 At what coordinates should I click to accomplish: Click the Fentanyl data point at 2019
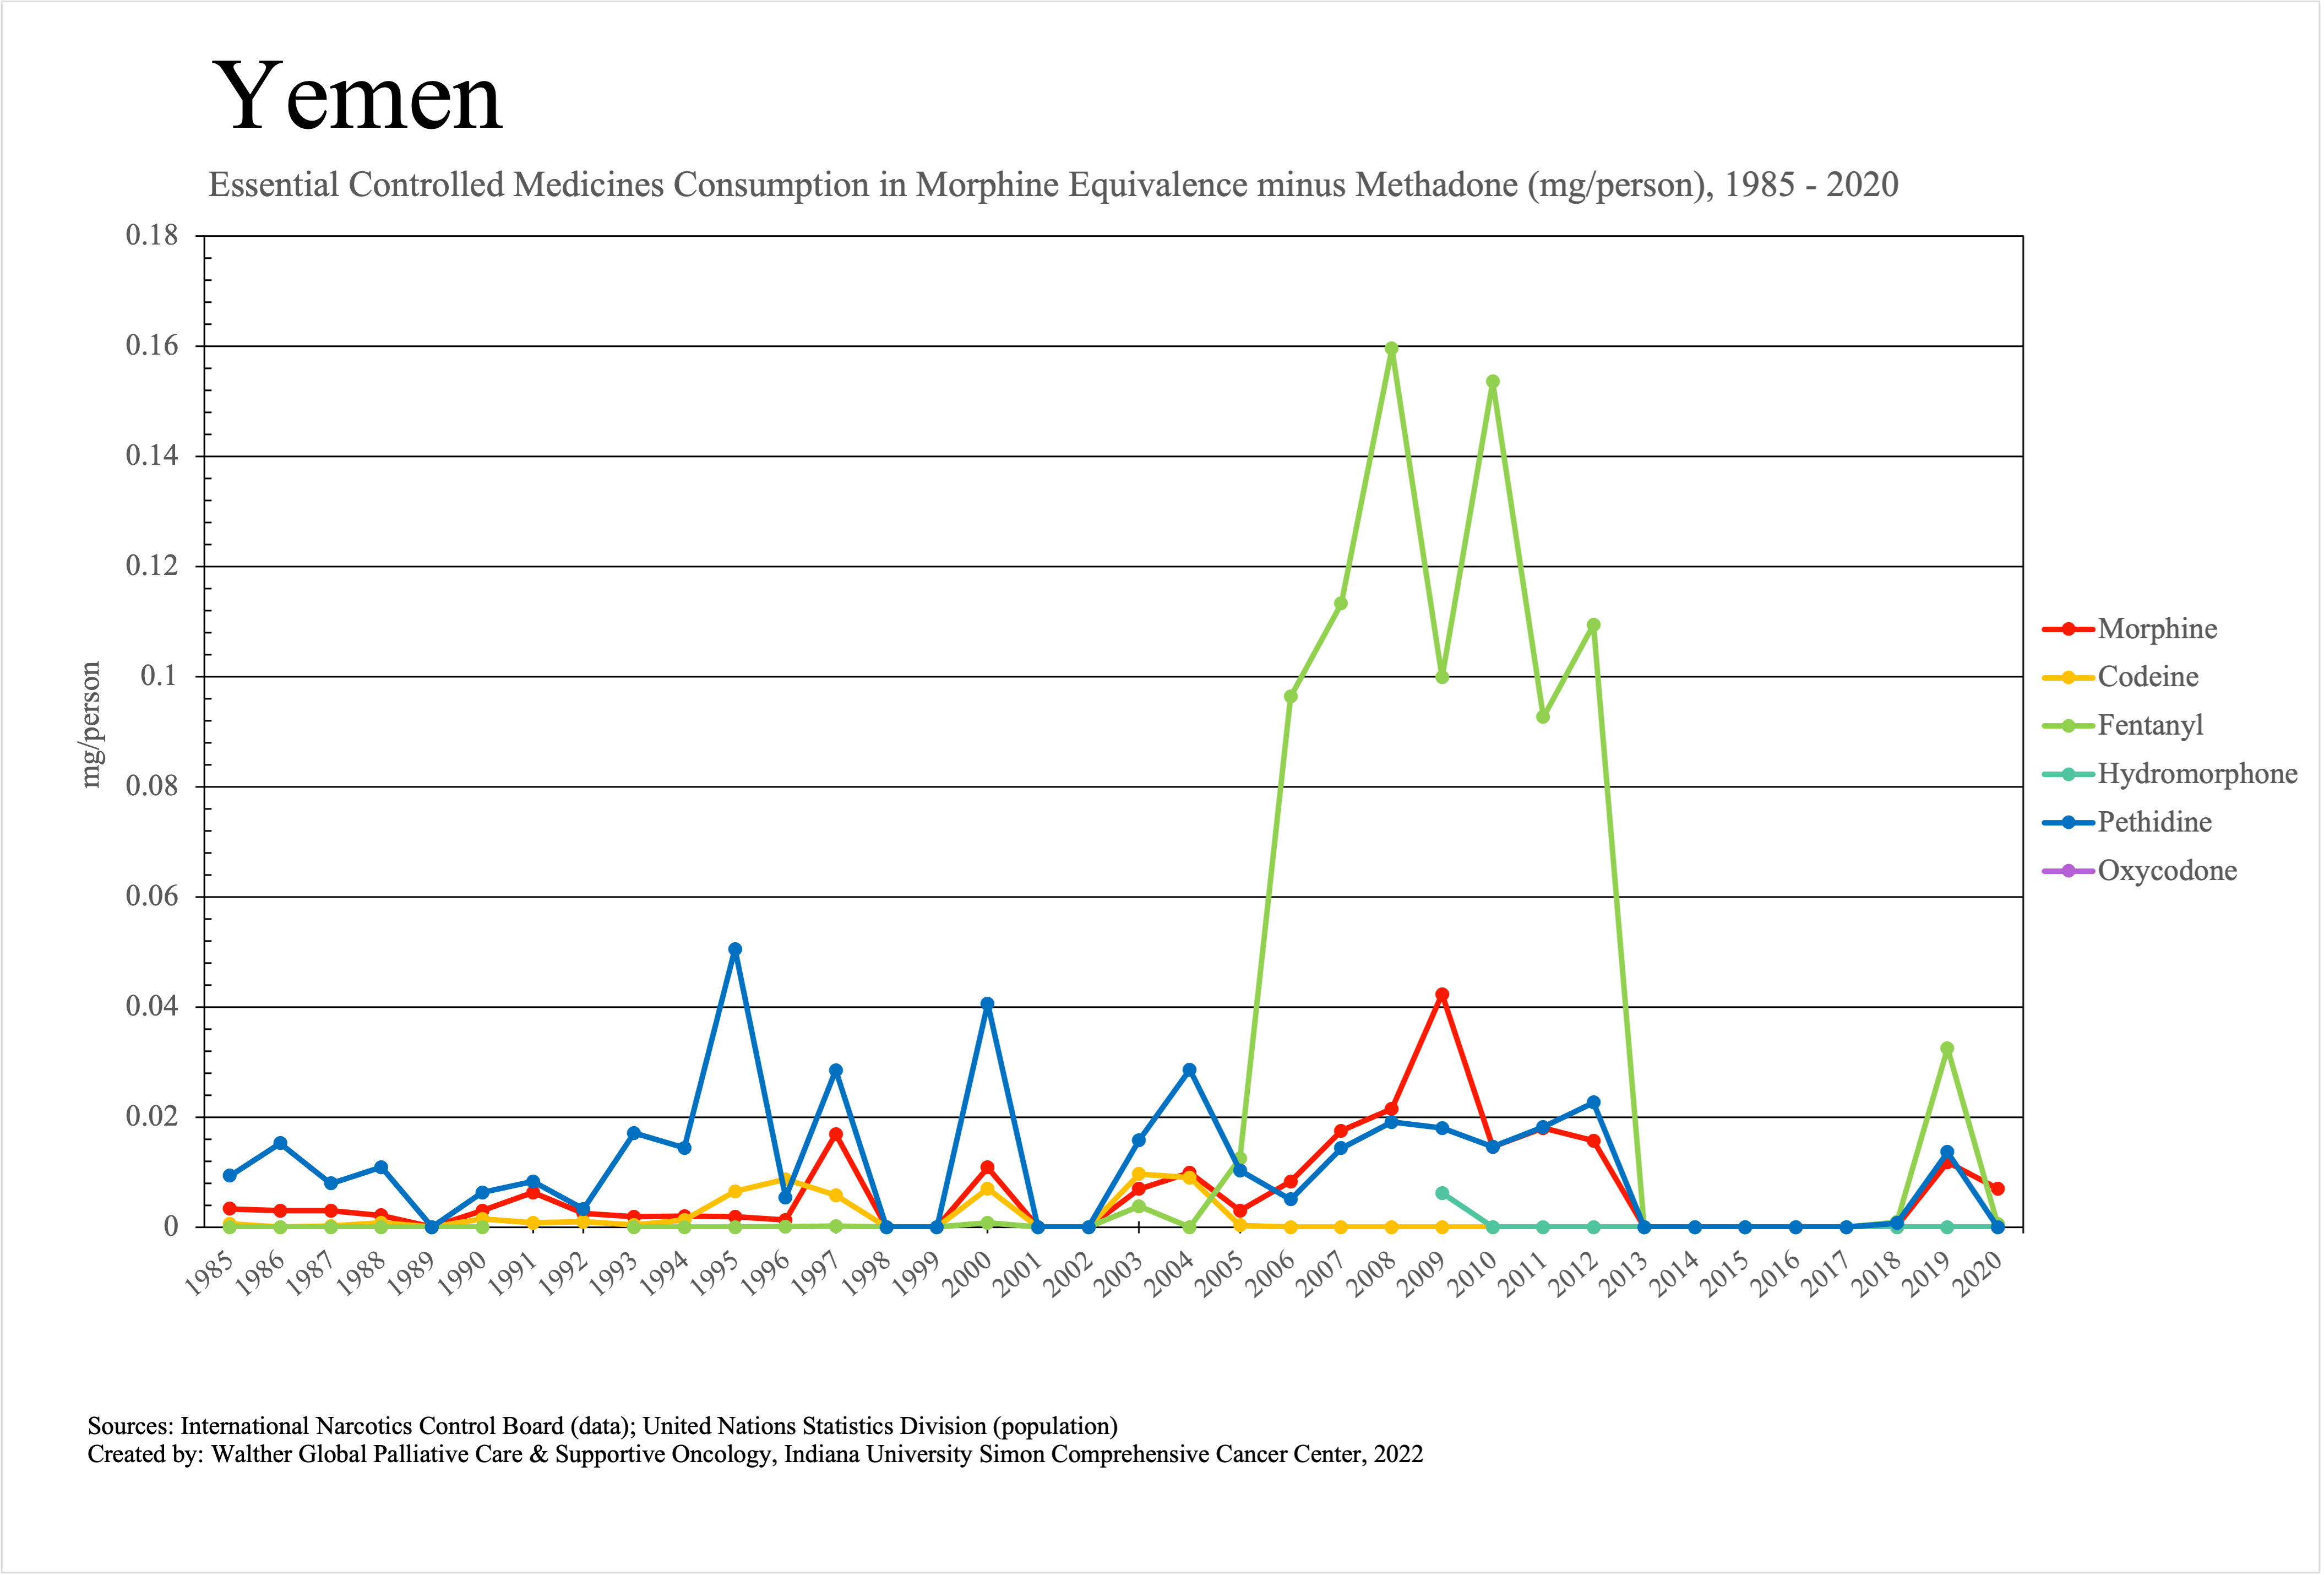click(1947, 1049)
